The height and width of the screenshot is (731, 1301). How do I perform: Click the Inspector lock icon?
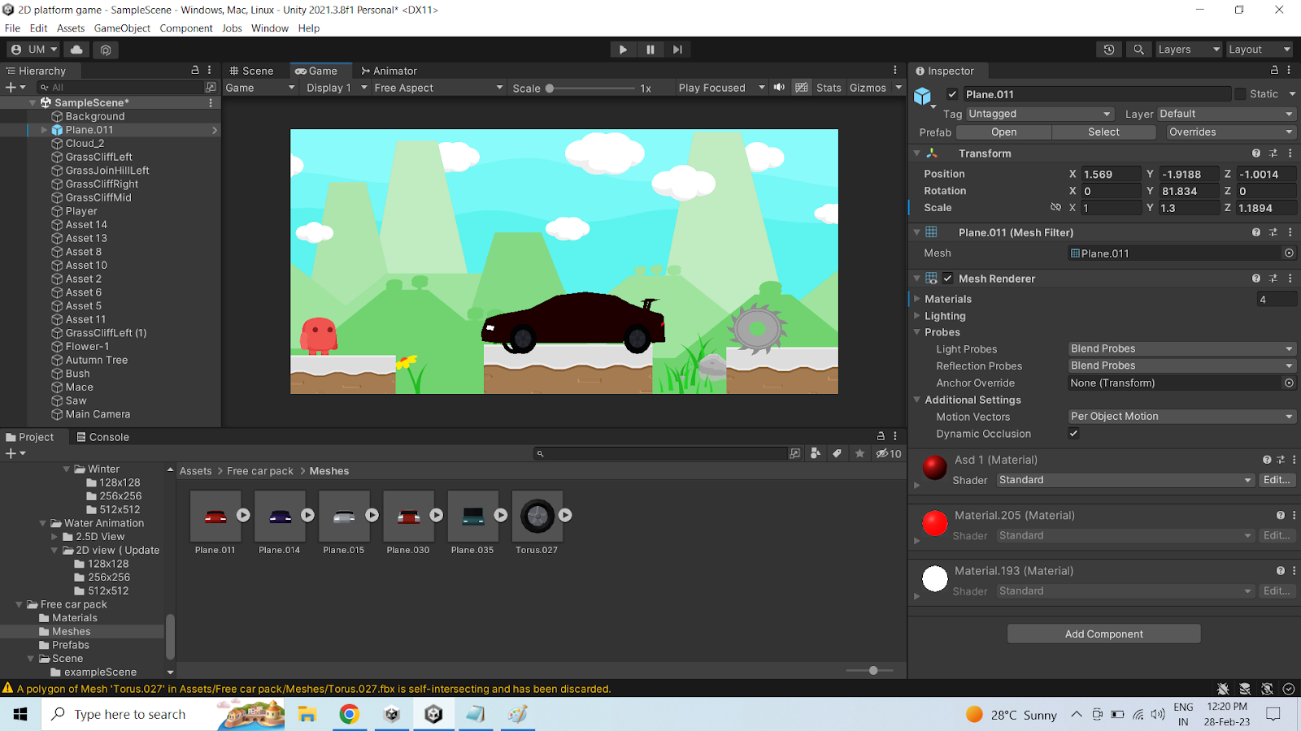click(1274, 71)
